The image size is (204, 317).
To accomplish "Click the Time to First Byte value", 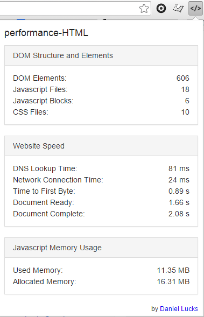I will [x=179, y=191].
